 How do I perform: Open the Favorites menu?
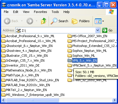(40, 12)
